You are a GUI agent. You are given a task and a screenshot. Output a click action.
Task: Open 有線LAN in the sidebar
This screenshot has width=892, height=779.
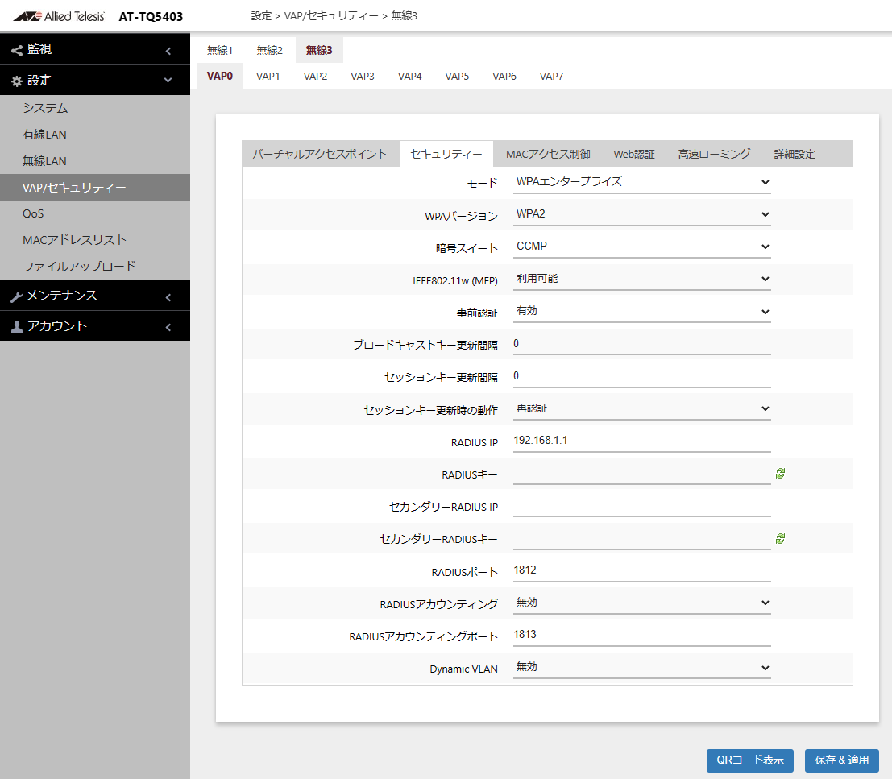pos(95,135)
